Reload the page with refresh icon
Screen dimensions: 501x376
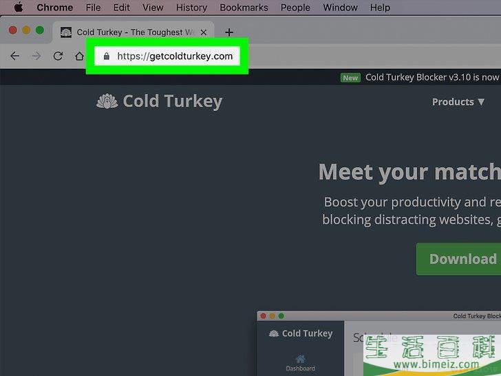coord(58,56)
